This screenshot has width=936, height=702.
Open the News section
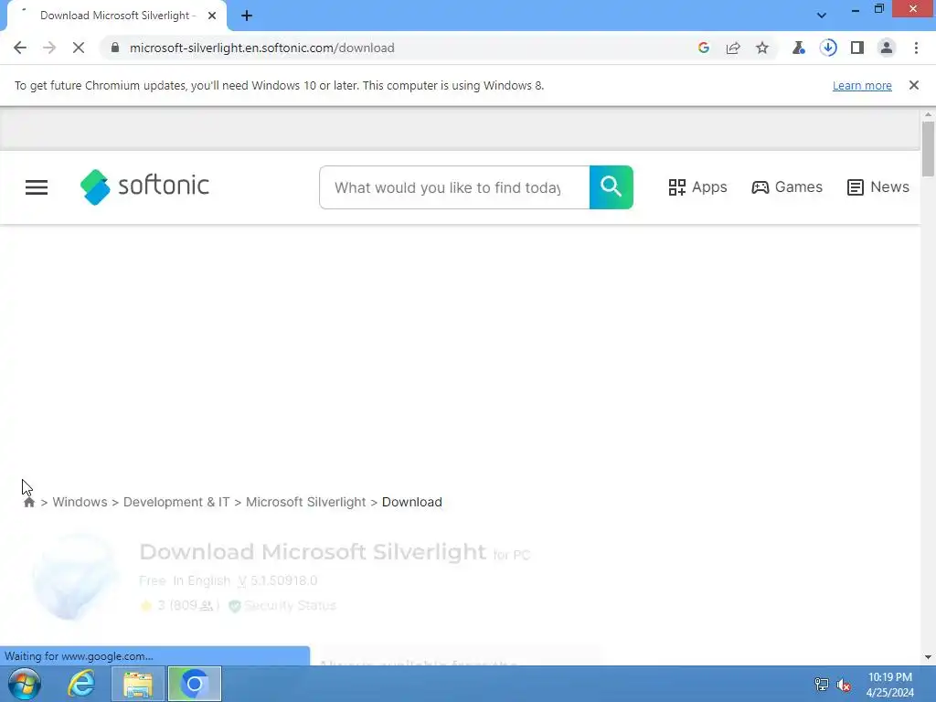[878, 186]
